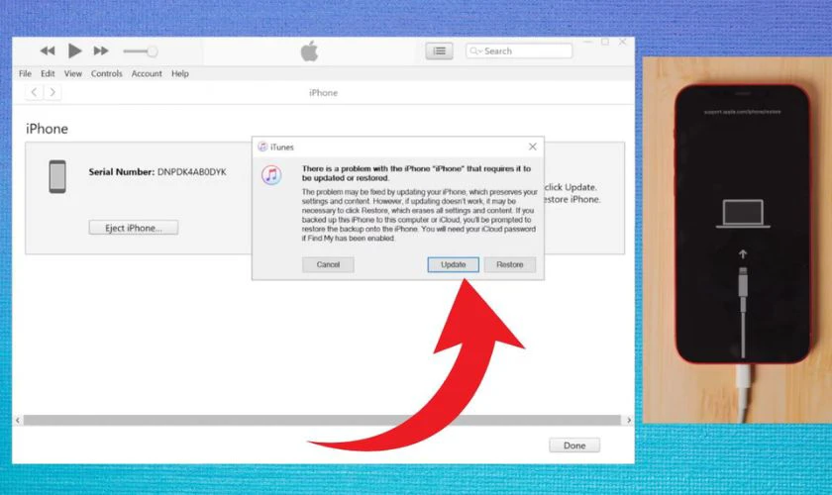The height and width of the screenshot is (495, 832).
Task: Minimize the iTunes main window
Action: 587,42
